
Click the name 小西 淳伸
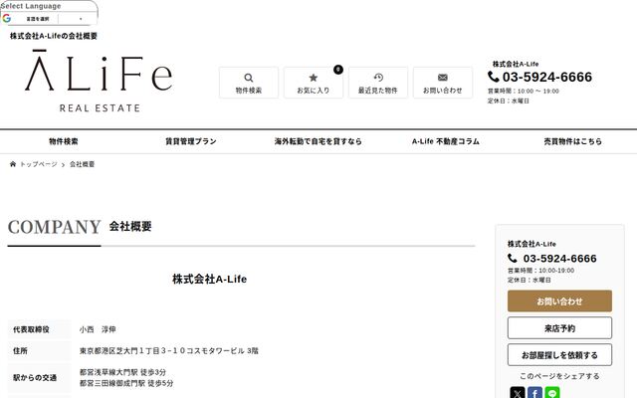point(98,329)
